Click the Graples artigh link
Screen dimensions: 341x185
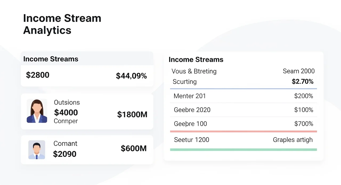(x=293, y=140)
